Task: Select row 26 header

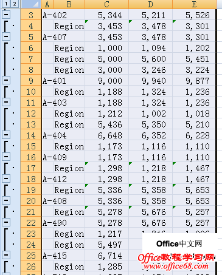Action: [31, 267]
